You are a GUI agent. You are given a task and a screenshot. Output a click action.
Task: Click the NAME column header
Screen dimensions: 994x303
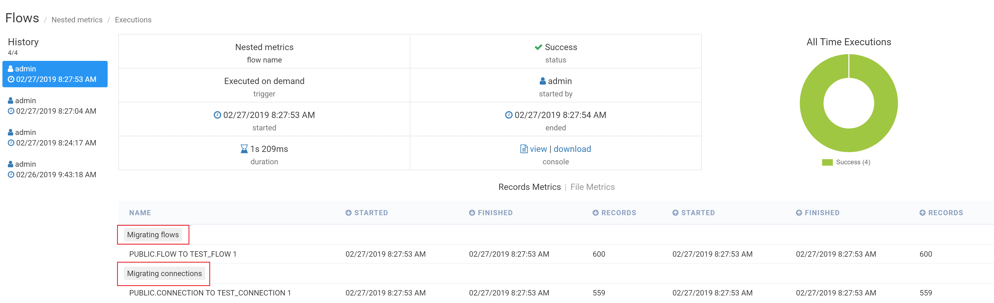140,213
